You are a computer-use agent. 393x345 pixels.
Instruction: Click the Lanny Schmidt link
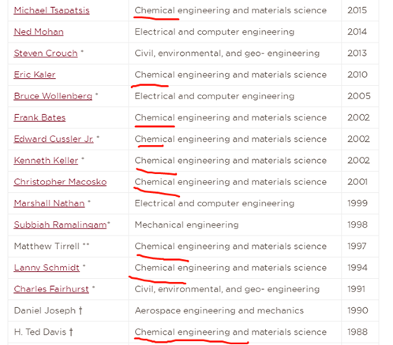coord(47,268)
